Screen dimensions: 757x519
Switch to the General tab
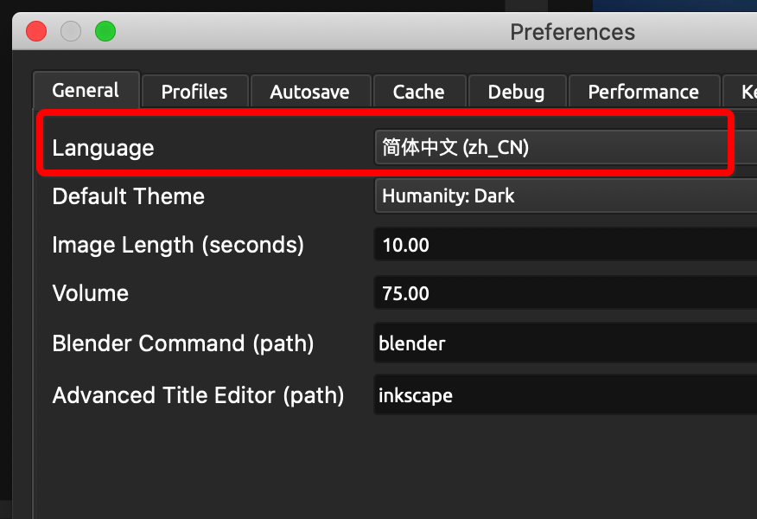[86, 91]
